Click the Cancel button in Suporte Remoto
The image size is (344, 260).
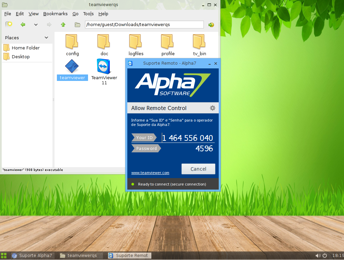[x=198, y=169]
